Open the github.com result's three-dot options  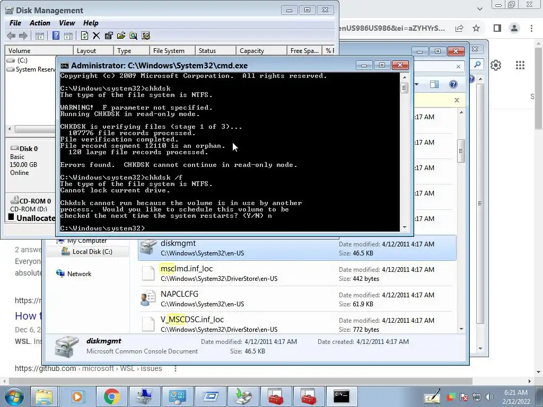click(x=176, y=369)
